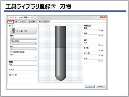Click the Fusion F icon in title bar
The image size is (129, 97).
(x=8, y=17)
